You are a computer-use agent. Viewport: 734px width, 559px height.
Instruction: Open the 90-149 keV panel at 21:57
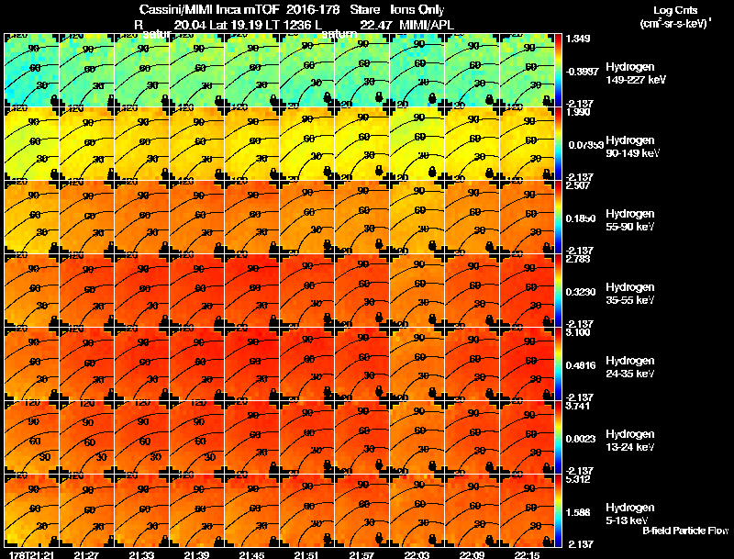361,144
